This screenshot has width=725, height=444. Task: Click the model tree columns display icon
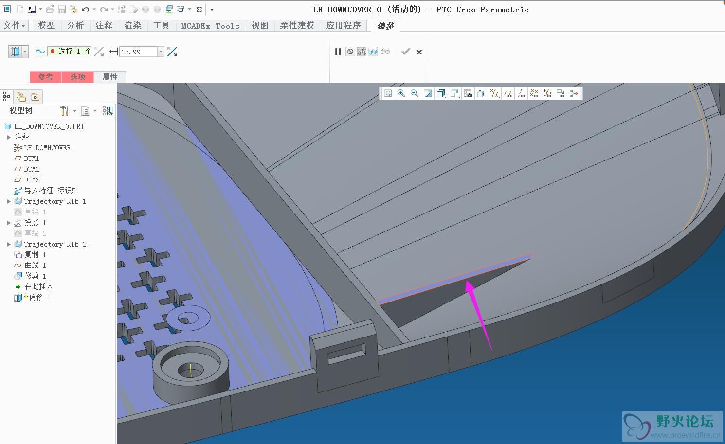108,111
